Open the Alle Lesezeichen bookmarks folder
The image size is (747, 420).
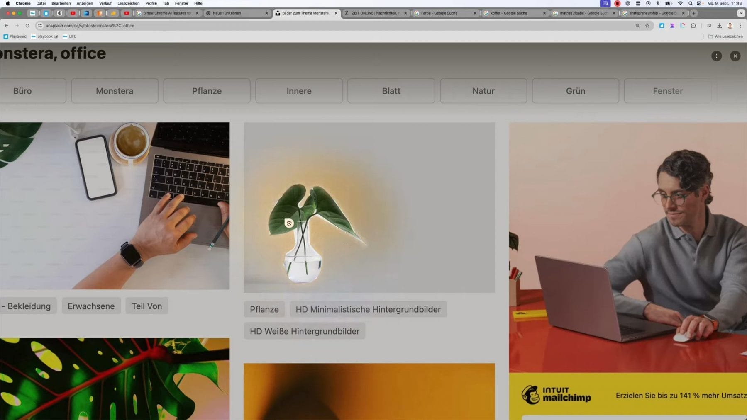[725, 36]
